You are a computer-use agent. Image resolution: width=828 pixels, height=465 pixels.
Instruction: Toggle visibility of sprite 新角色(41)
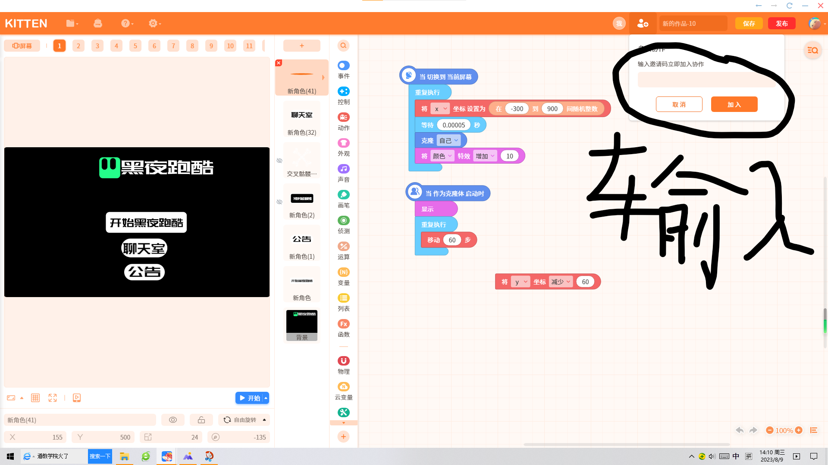coord(173,420)
